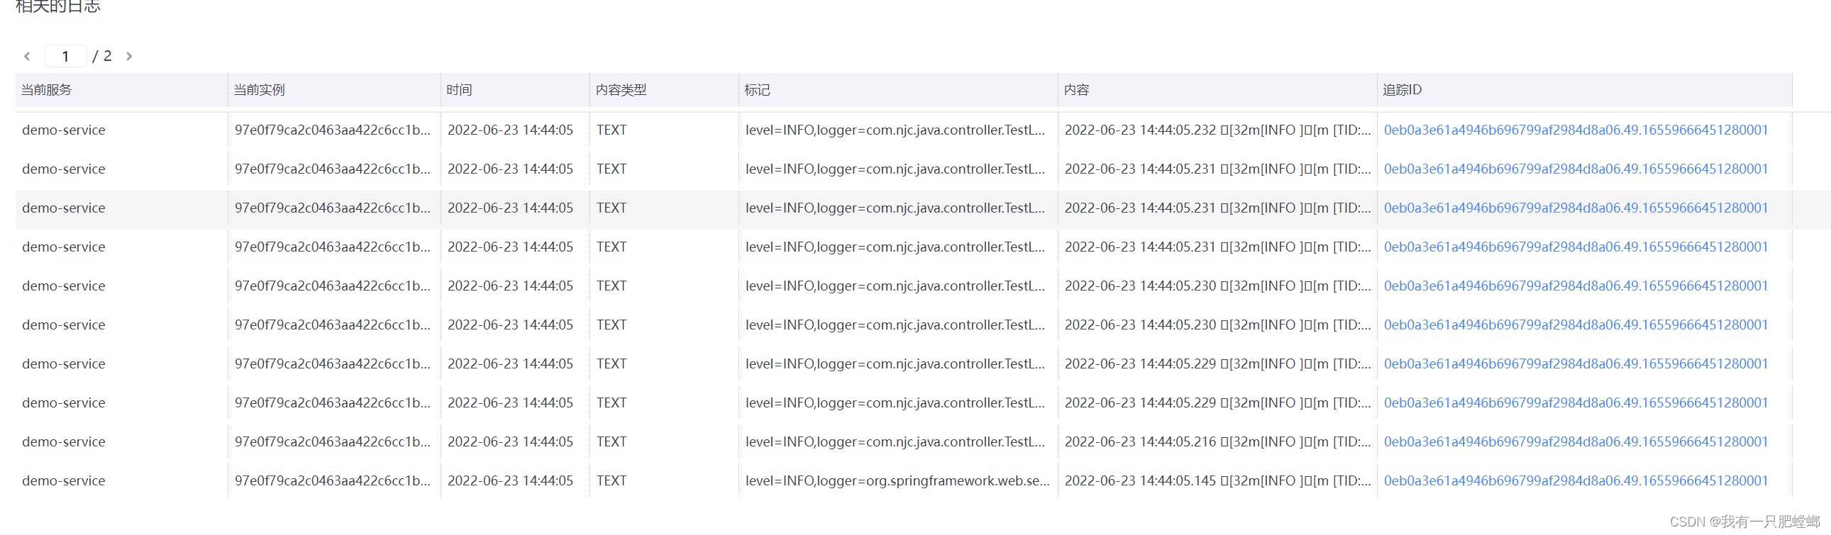Focus the page number input showing 1
1831x535 pixels.
(65, 56)
